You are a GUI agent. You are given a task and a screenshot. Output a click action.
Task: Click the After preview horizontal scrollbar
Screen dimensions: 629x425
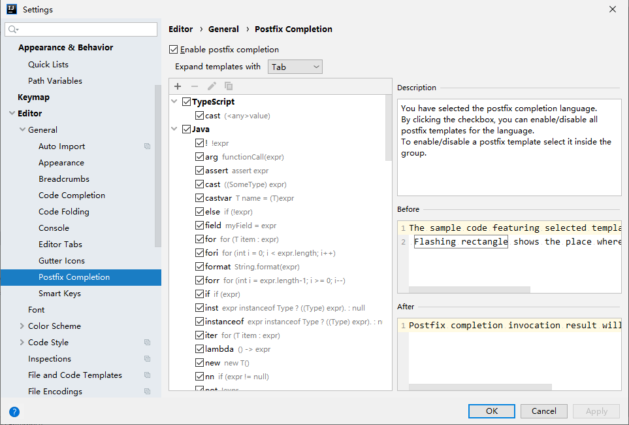(x=480, y=387)
